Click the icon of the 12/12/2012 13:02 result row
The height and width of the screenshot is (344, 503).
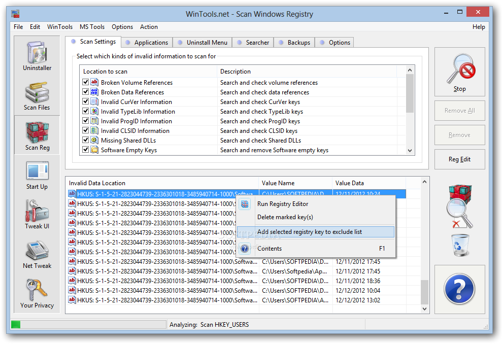[72, 300]
